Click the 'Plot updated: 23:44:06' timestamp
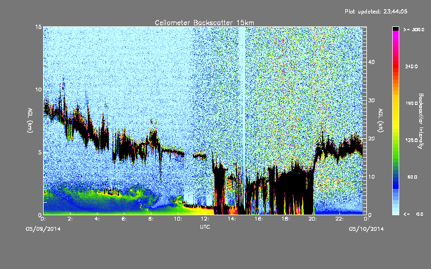Screen dimensions: 431x269 (x=376, y=11)
